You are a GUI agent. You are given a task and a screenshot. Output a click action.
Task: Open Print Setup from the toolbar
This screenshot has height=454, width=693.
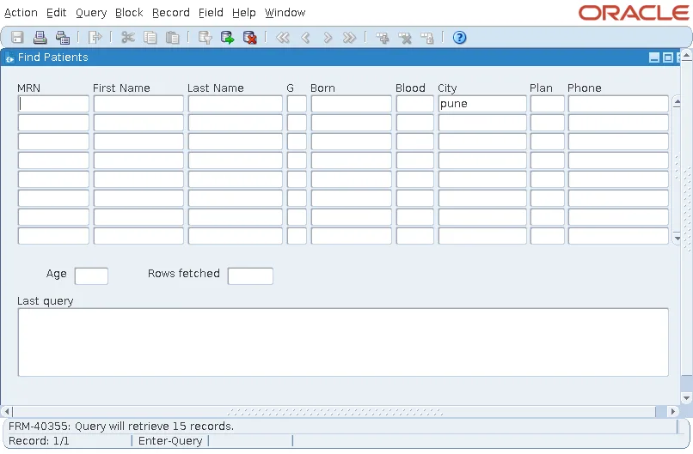[x=62, y=38]
